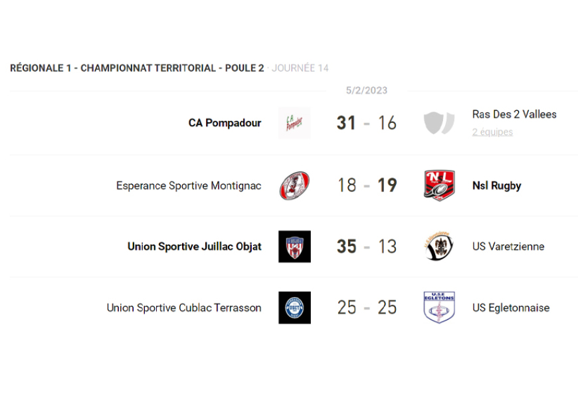Open the 31 - 16 match score

[367, 123]
